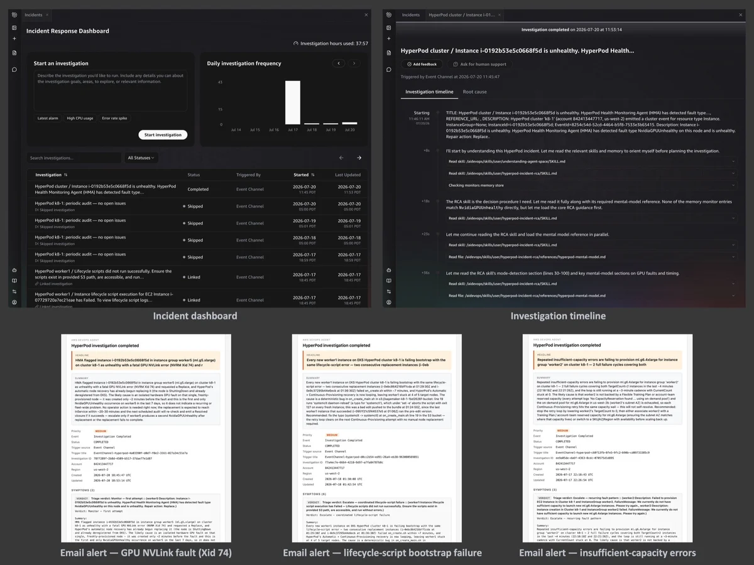
Task: Focus the Search investigations field
Action: pos(74,158)
